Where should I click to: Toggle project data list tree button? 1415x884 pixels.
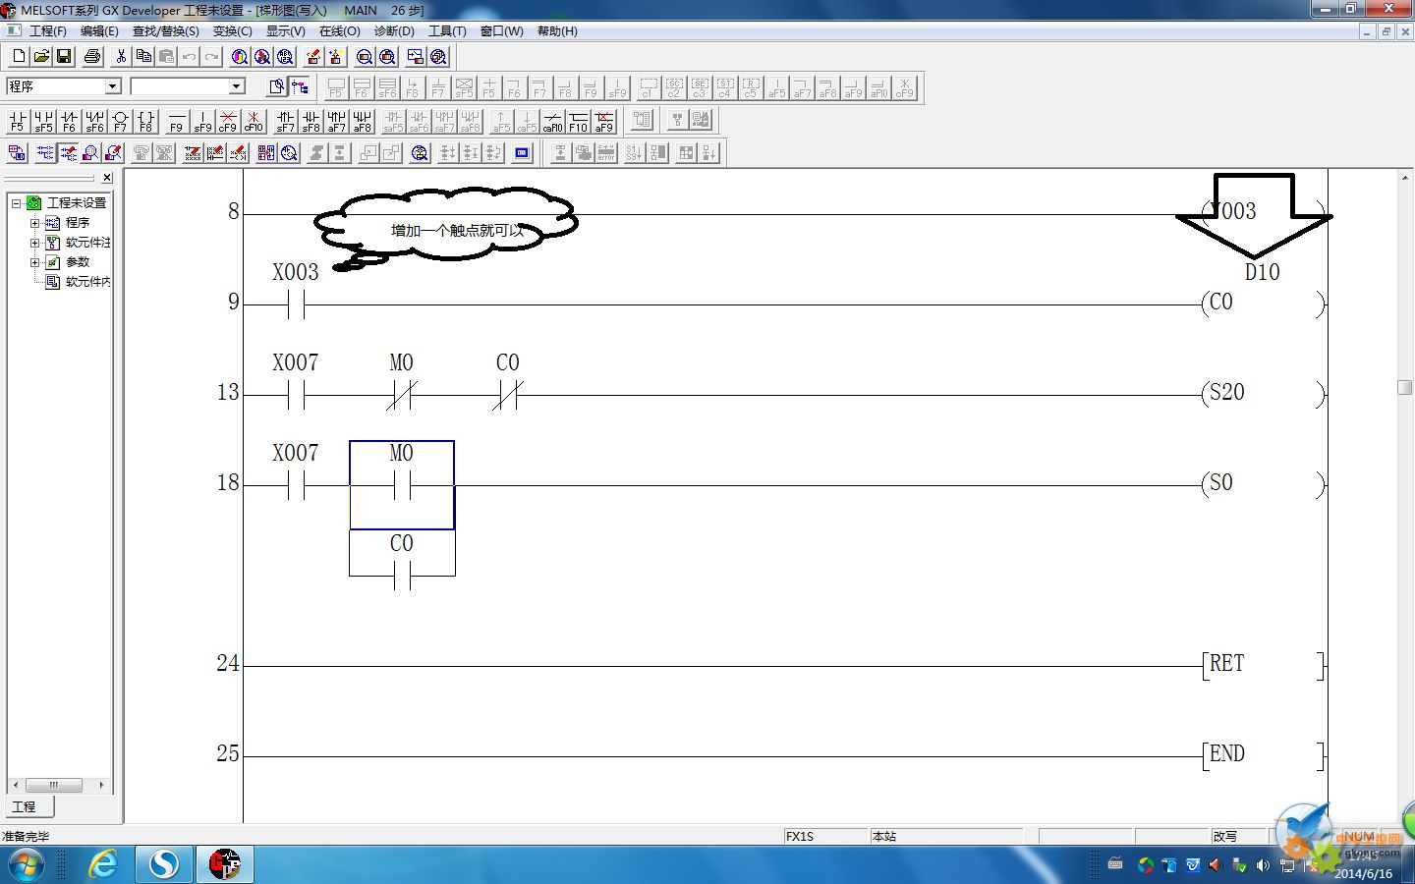(300, 86)
